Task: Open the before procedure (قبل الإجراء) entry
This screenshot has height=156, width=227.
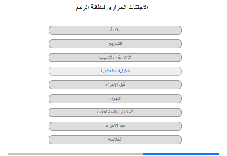Action: tap(115, 85)
